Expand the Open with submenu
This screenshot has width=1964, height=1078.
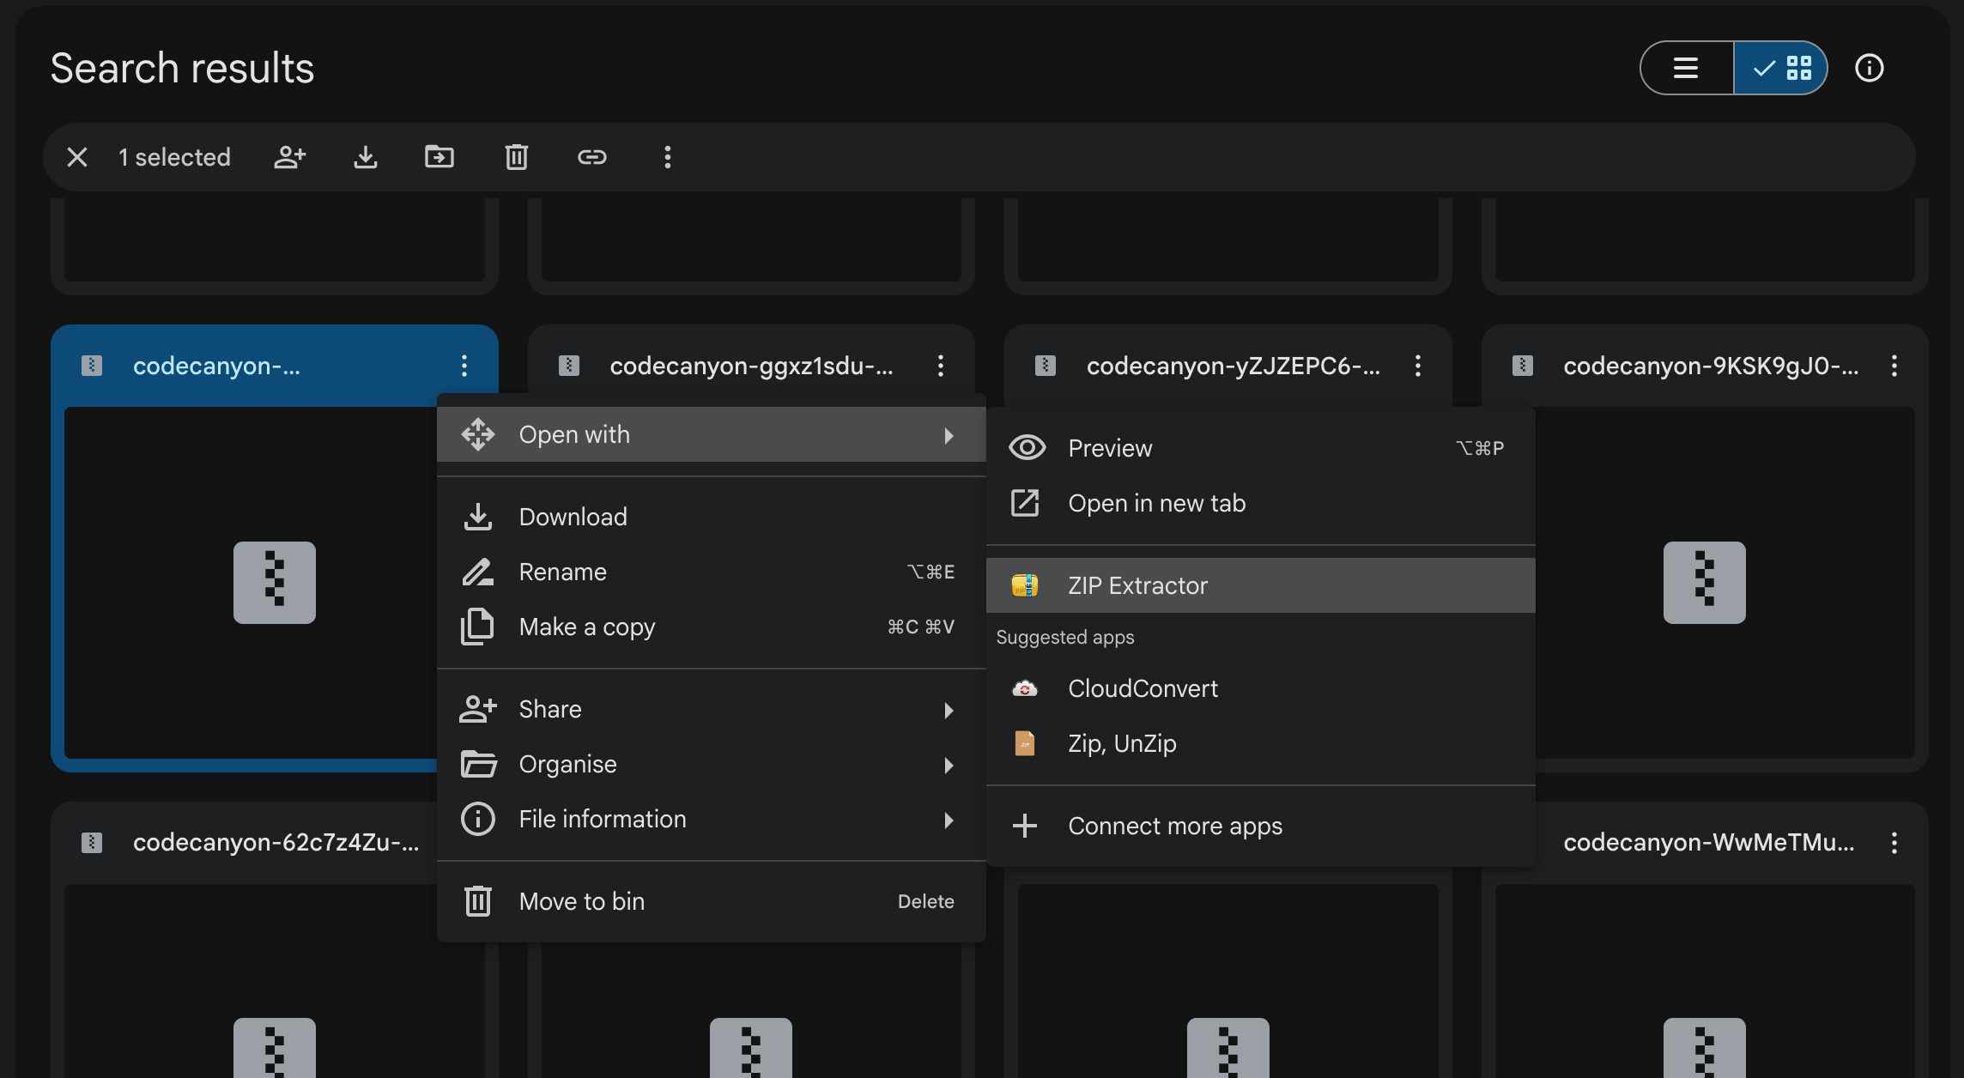coord(712,435)
